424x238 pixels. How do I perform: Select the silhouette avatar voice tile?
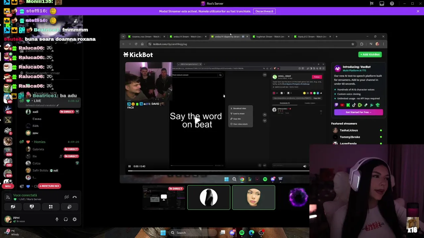[x=209, y=198]
